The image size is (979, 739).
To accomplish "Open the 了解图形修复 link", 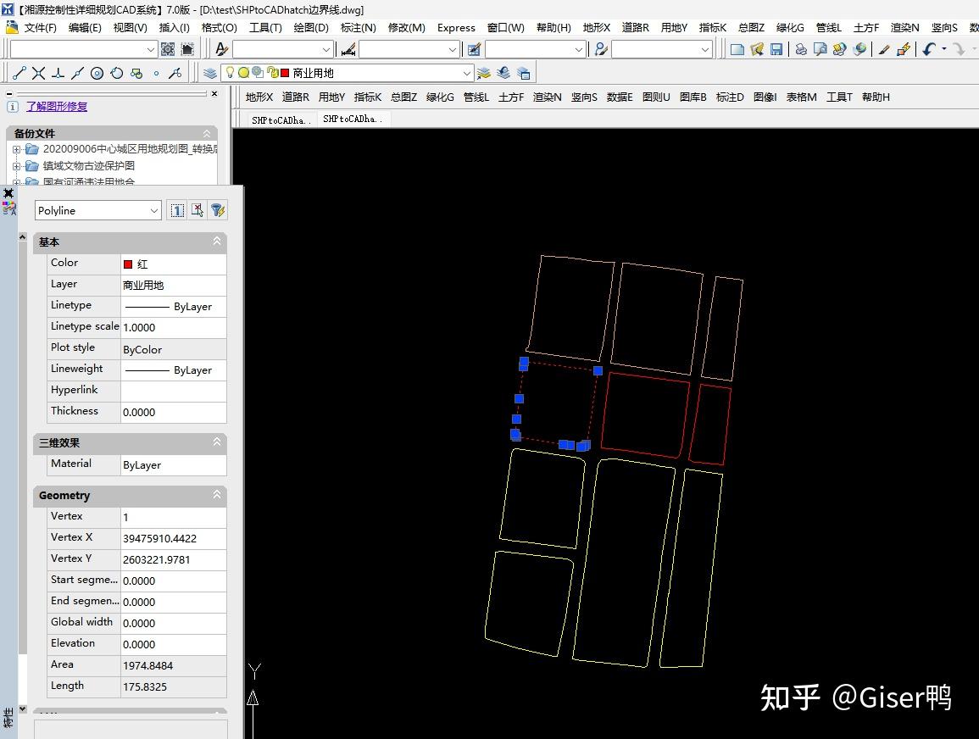I will tap(56, 107).
